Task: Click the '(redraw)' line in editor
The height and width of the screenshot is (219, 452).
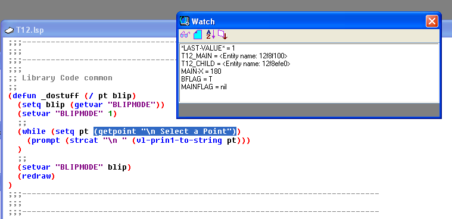Action: coord(36,176)
